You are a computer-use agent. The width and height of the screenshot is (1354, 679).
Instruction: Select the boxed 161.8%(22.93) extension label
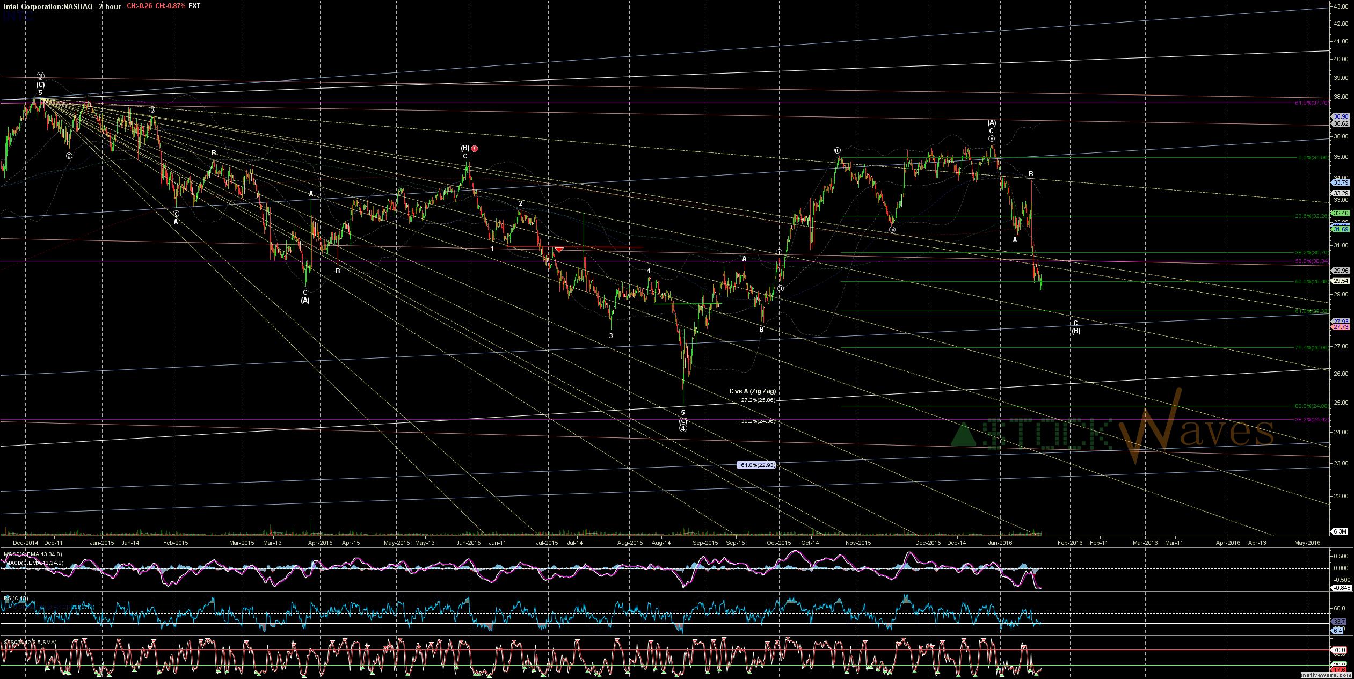click(x=756, y=465)
